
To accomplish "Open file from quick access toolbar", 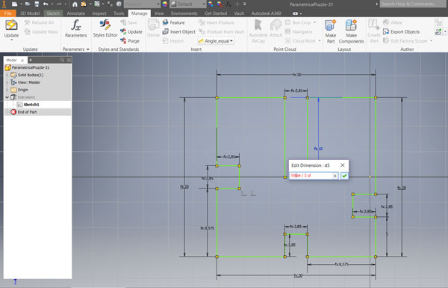I will tap(28, 4).
